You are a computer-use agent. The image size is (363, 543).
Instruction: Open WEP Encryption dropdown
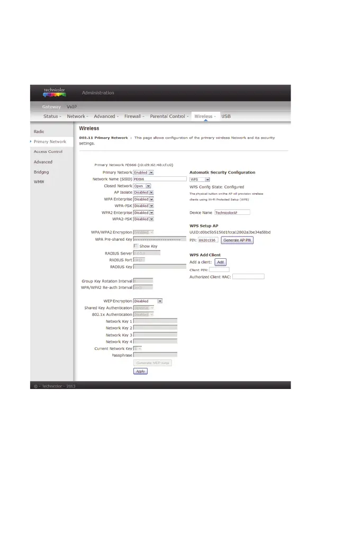pos(148,301)
